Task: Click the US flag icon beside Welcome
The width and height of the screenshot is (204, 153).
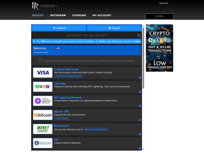Action: (58, 48)
